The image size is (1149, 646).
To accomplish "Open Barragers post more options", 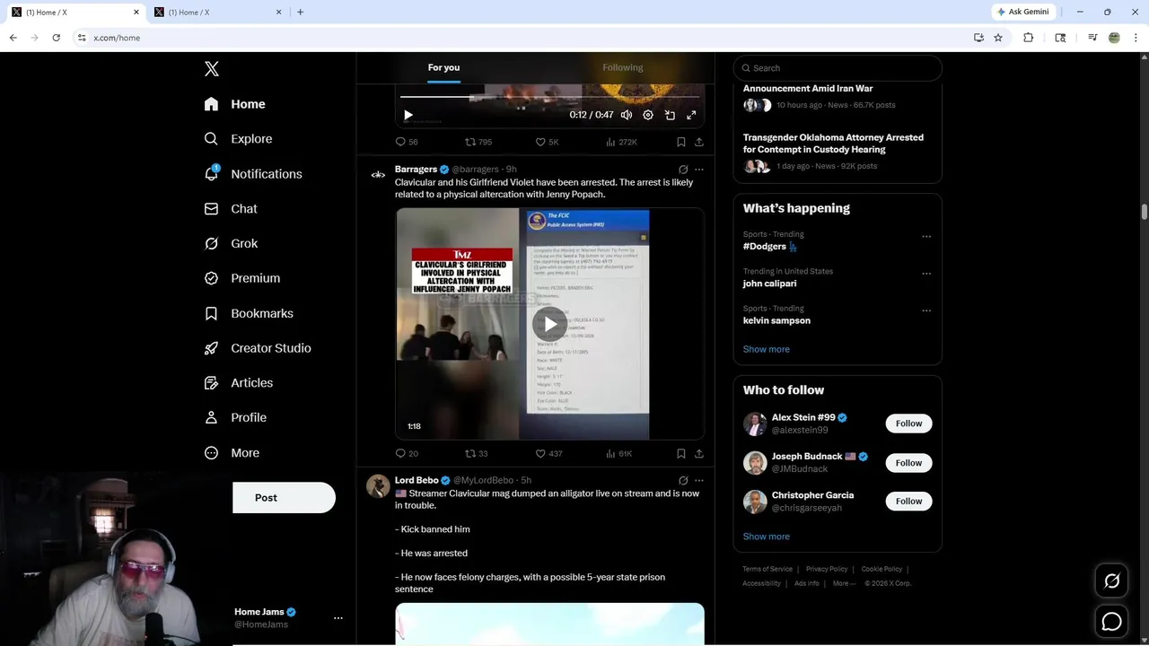I will 699,170.
